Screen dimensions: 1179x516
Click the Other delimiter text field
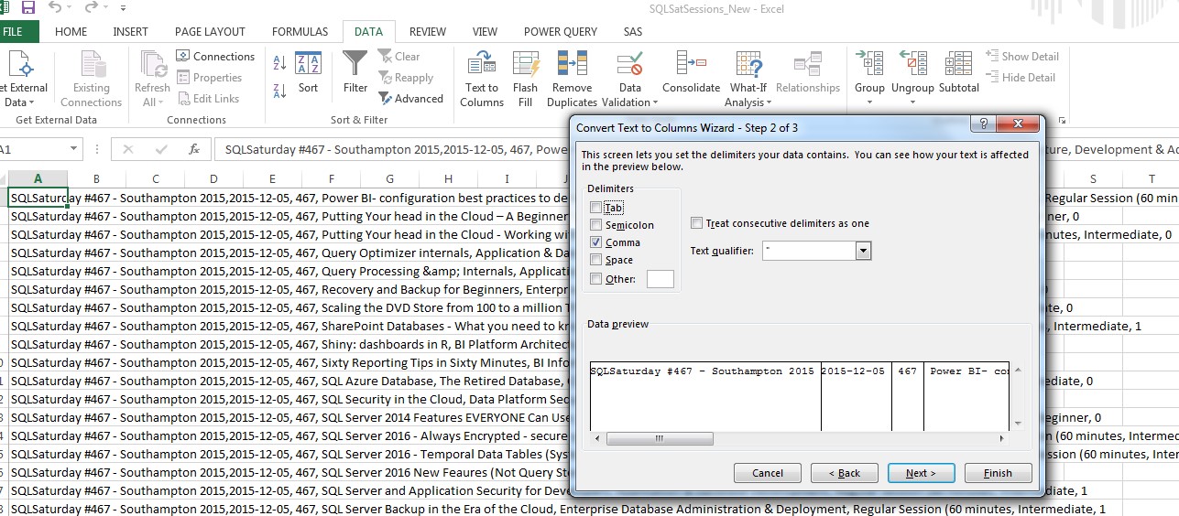tap(660, 279)
